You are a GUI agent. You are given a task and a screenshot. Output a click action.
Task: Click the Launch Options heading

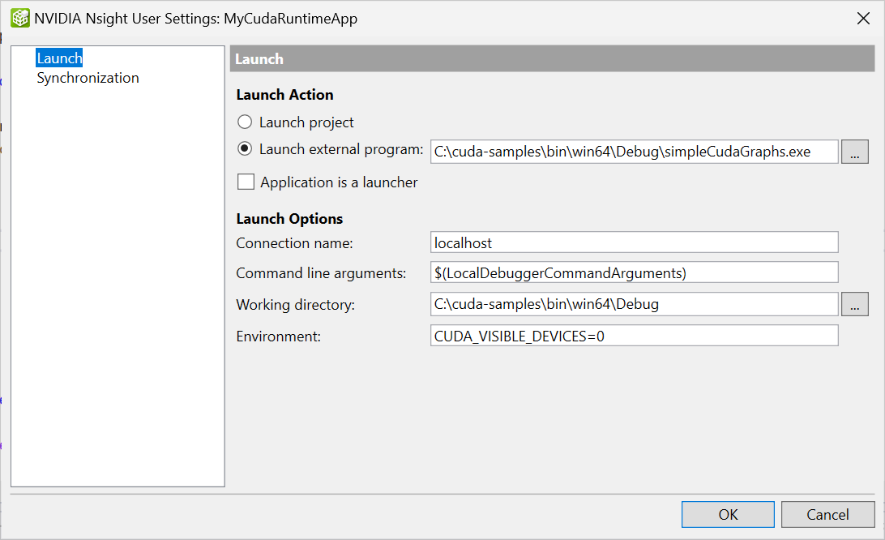(x=289, y=218)
